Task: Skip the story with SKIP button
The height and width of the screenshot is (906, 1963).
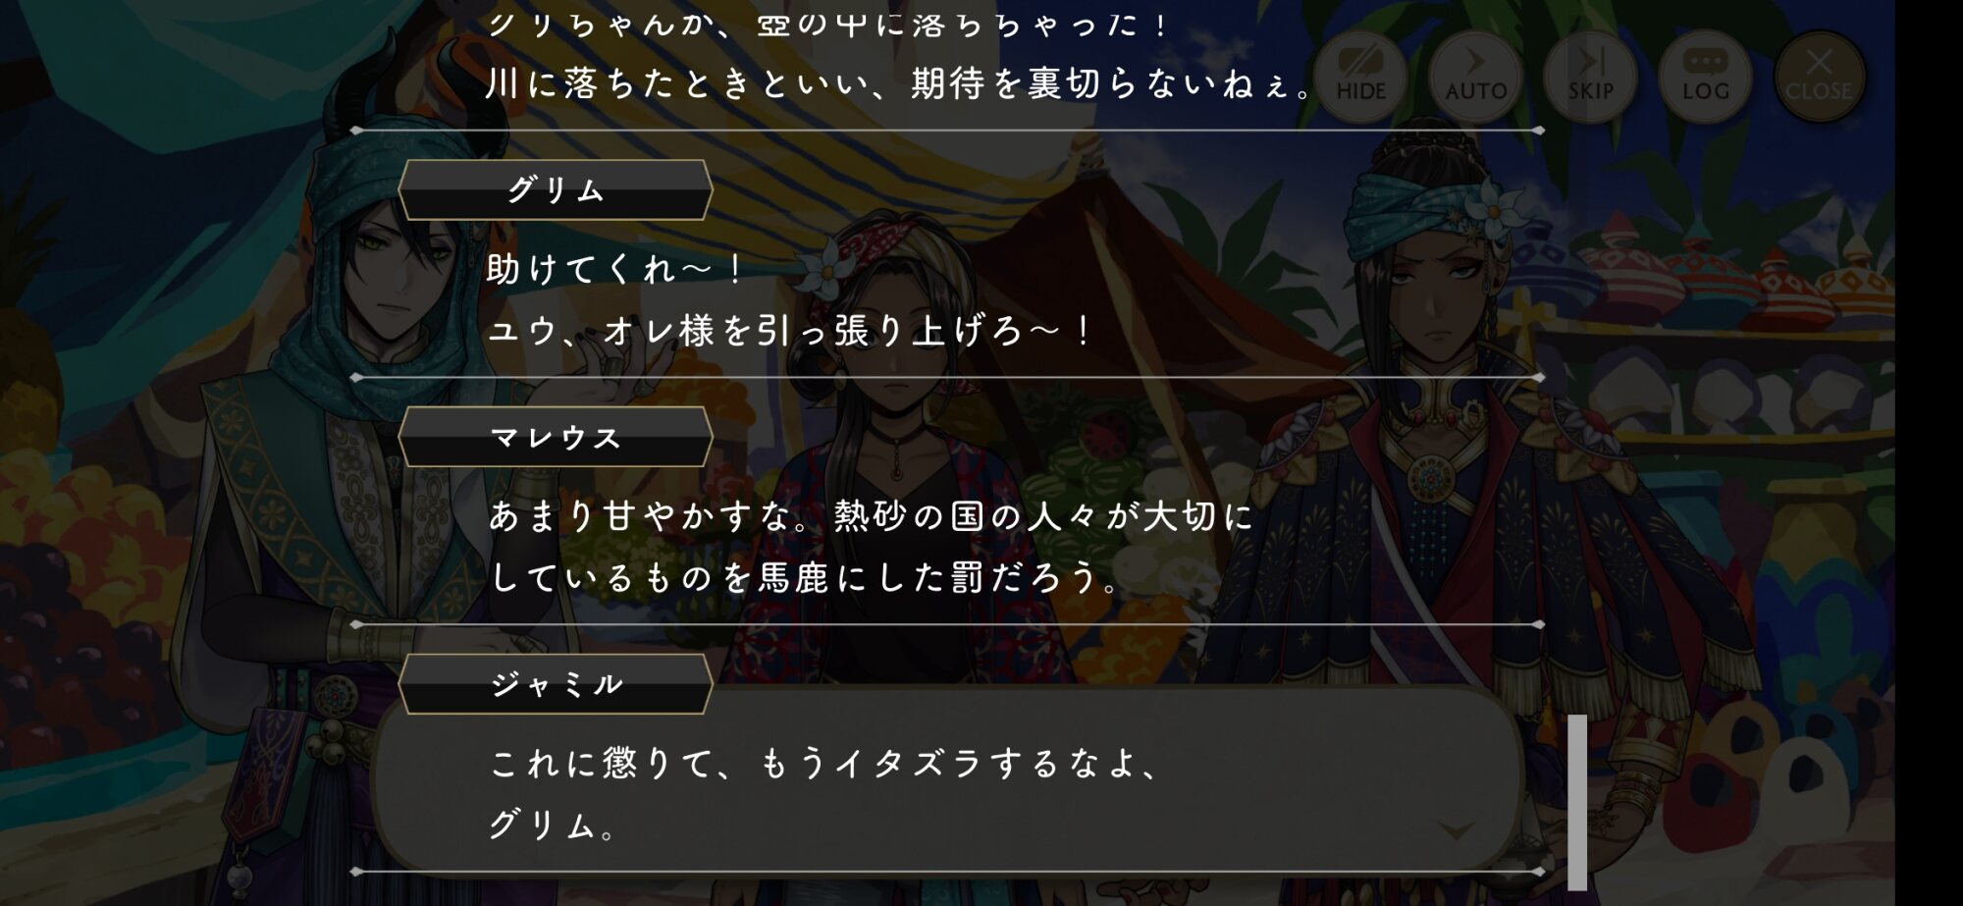Action: pos(1590,77)
